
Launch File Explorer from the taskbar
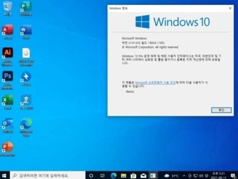coord(123,175)
